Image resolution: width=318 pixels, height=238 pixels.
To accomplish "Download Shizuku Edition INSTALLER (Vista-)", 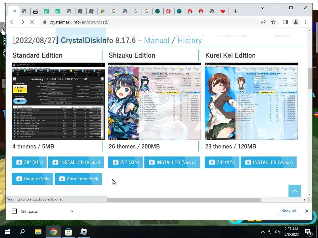I will 172,162.
